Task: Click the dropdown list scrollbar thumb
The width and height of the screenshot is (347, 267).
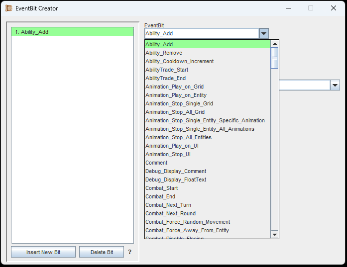Action: coord(274,58)
